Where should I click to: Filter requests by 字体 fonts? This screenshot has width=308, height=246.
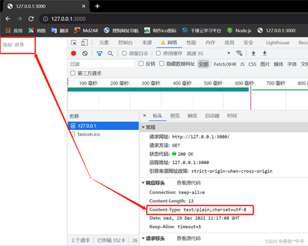point(292,64)
